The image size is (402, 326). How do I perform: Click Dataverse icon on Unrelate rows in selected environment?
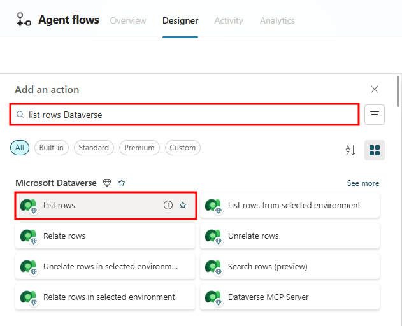tap(29, 267)
